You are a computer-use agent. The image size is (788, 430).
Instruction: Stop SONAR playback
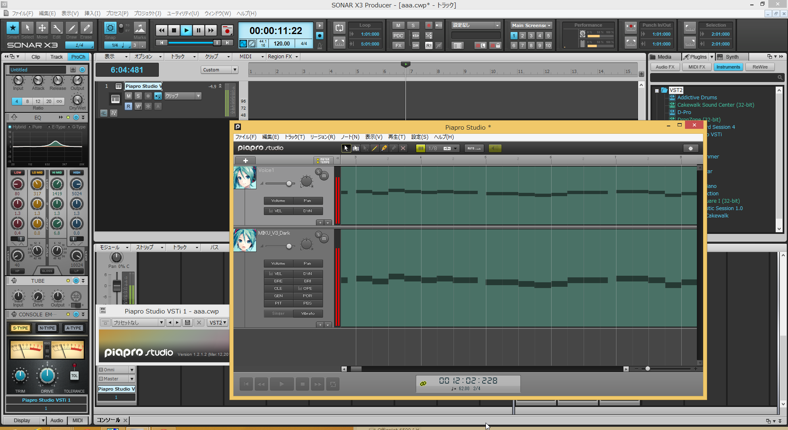[174, 30]
